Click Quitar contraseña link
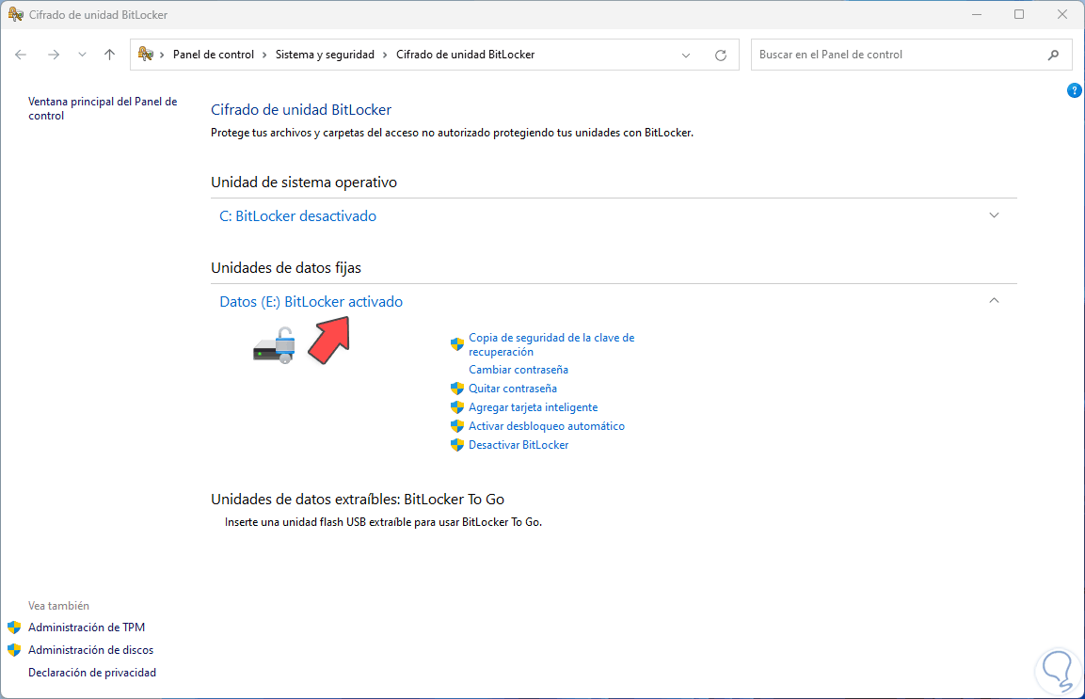1085x699 pixels. tap(513, 389)
